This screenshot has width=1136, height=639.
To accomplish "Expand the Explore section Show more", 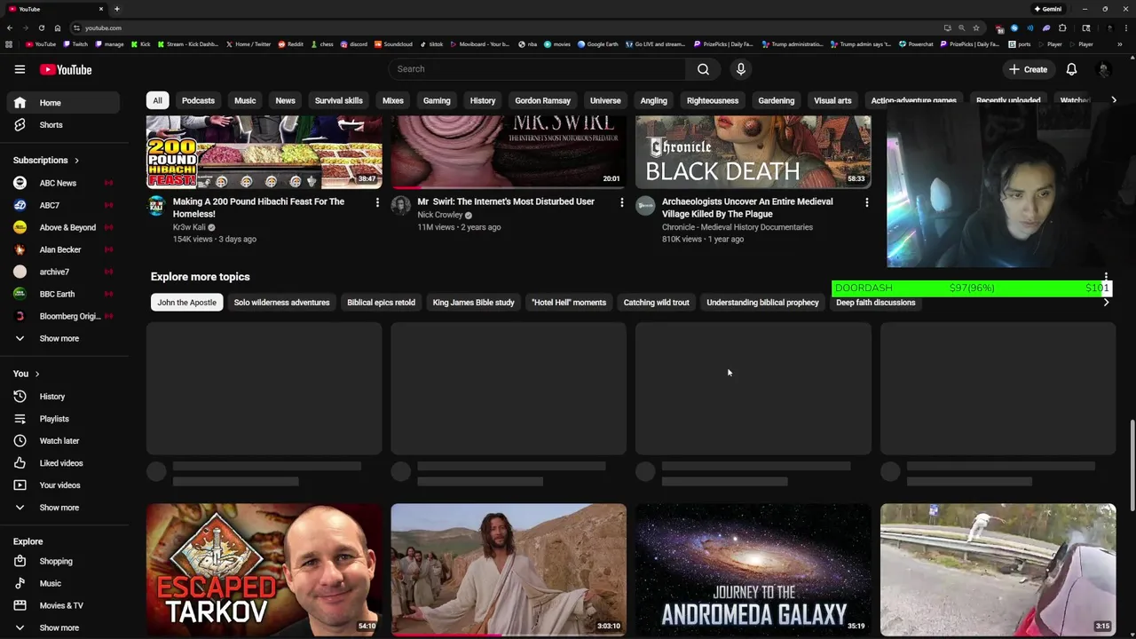I will pyautogui.click(x=62, y=628).
